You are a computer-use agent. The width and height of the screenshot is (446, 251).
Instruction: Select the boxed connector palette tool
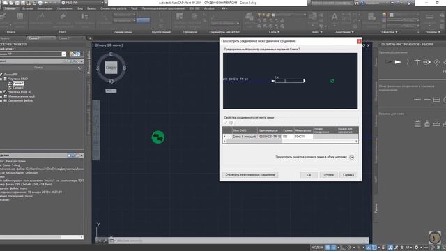(x=437, y=100)
